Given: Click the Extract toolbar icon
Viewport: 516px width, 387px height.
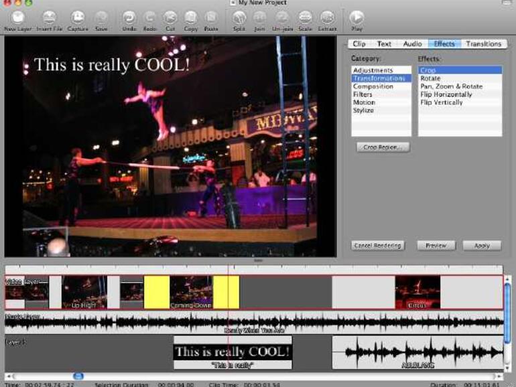Looking at the screenshot, I should [328, 18].
